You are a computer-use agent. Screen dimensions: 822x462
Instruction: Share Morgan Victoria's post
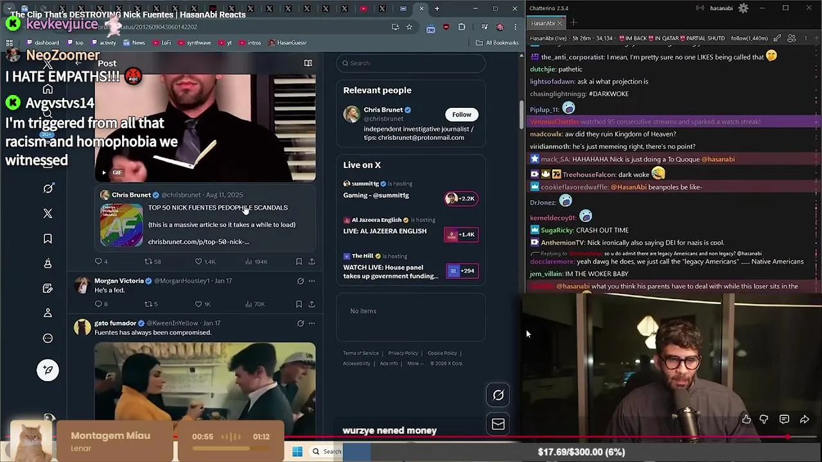(x=312, y=304)
